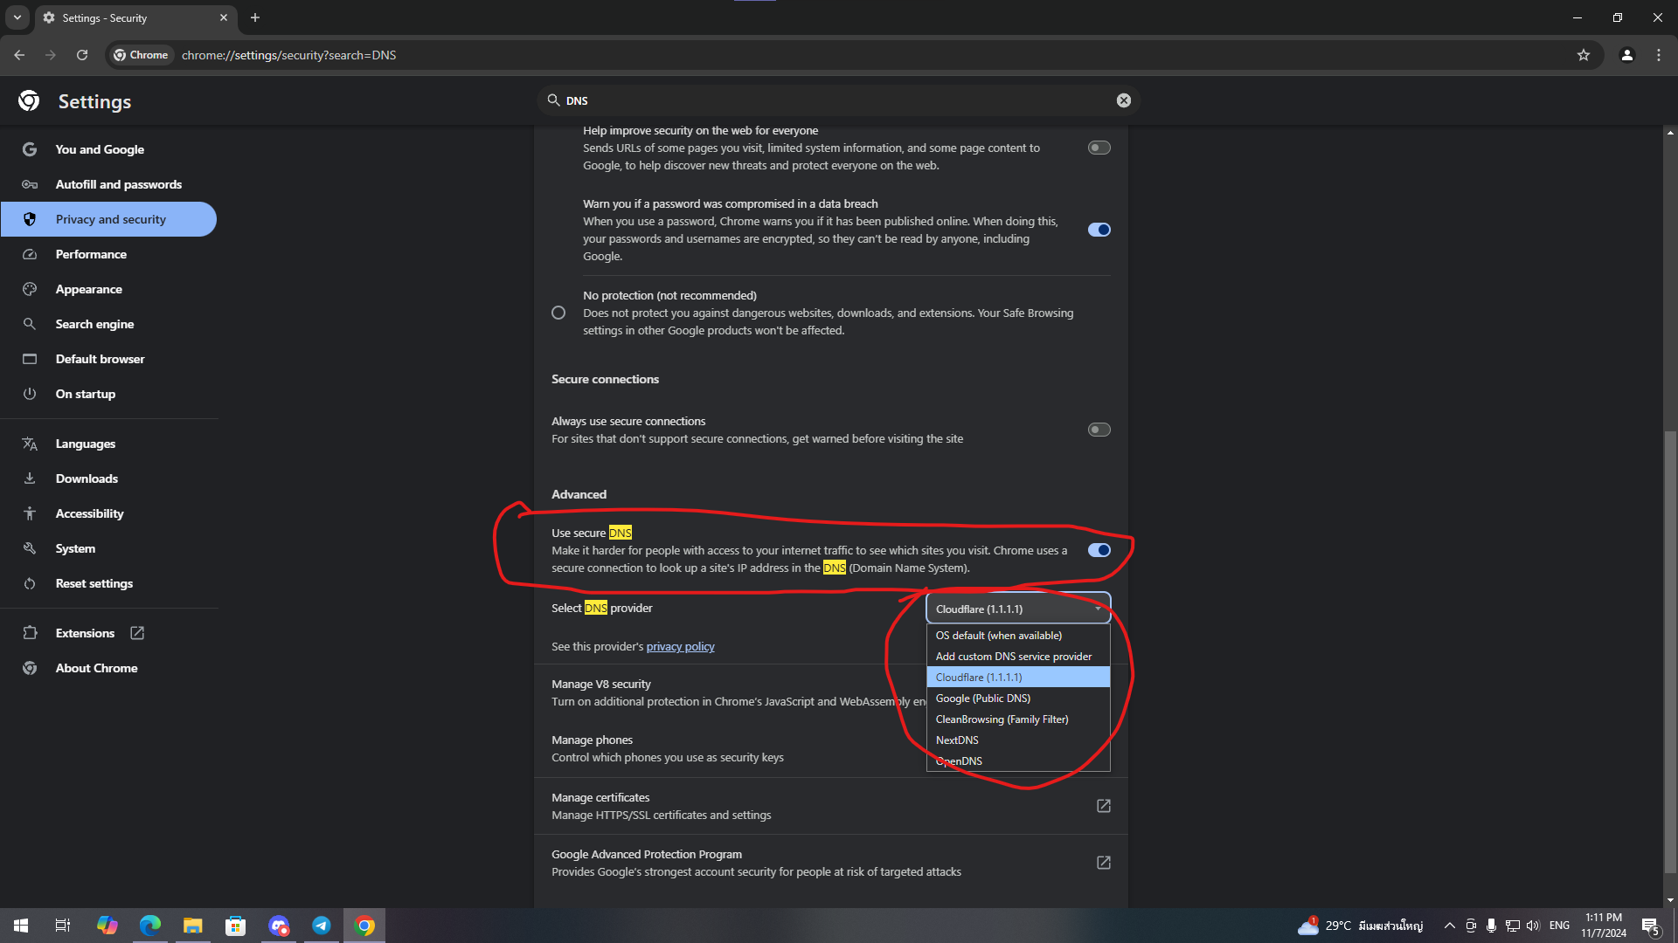1678x943 pixels.
Task: Open Microsoft Store from the taskbar
Action: (x=235, y=926)
